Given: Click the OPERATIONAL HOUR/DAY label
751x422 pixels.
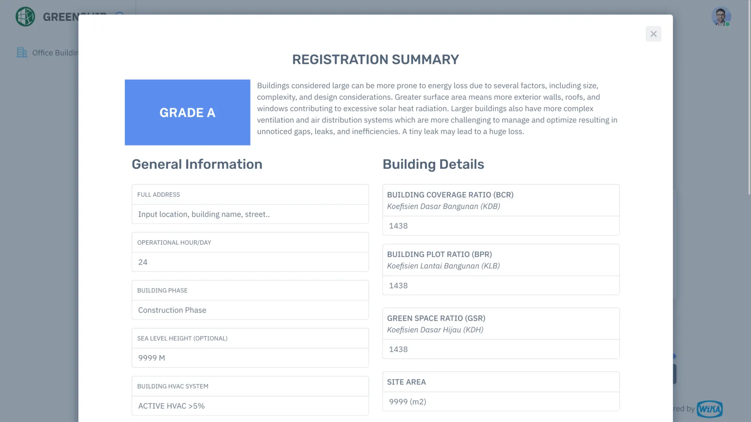Looking at the screenshot, I should (x=174, y=242).
